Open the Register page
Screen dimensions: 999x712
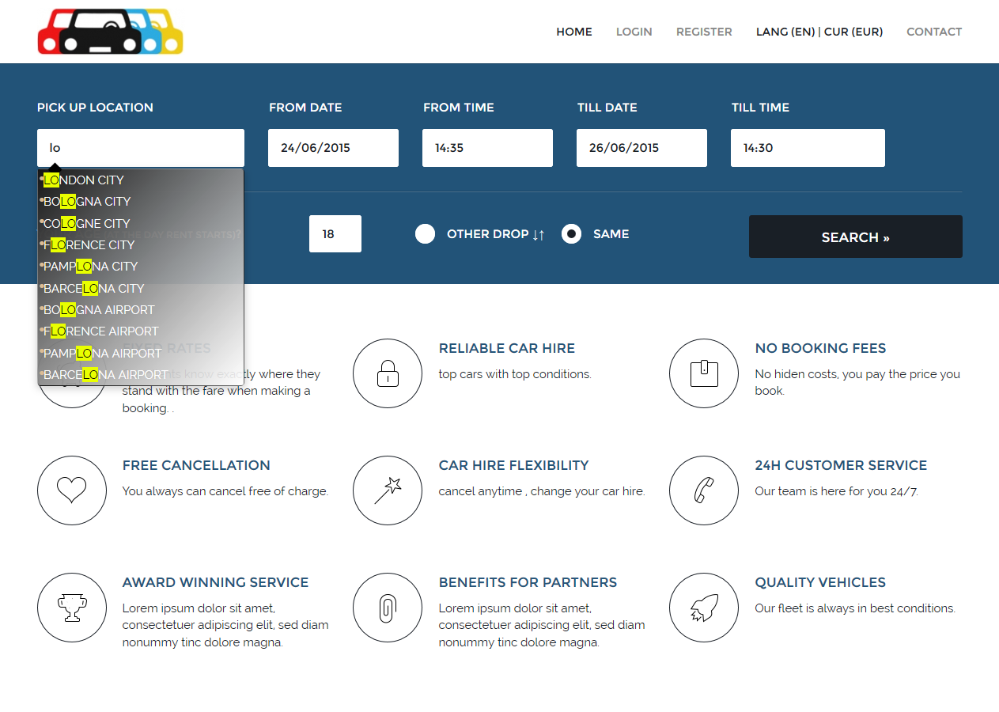click(x=704, y=32)
